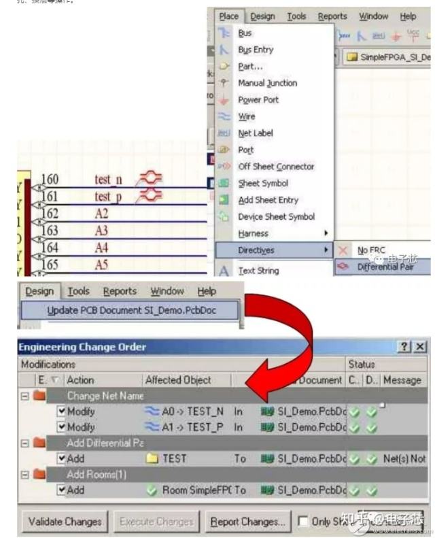The height and width of the screenshot is (538, 435).
Task: Open the Place menu
Action: (228, 16)
